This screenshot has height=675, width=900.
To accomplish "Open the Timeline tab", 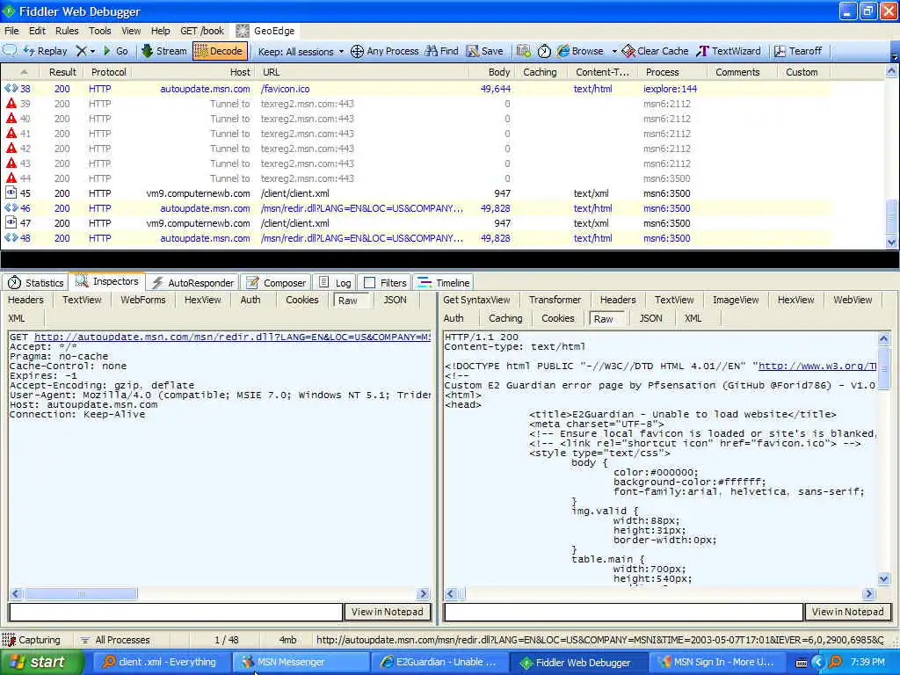I will pos(444,282).
